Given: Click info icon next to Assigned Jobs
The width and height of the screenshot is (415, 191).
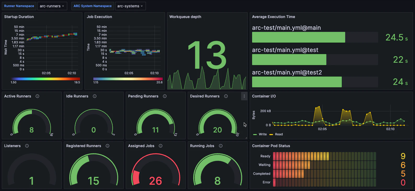Looking at the screenshot, I should [161, 146].
